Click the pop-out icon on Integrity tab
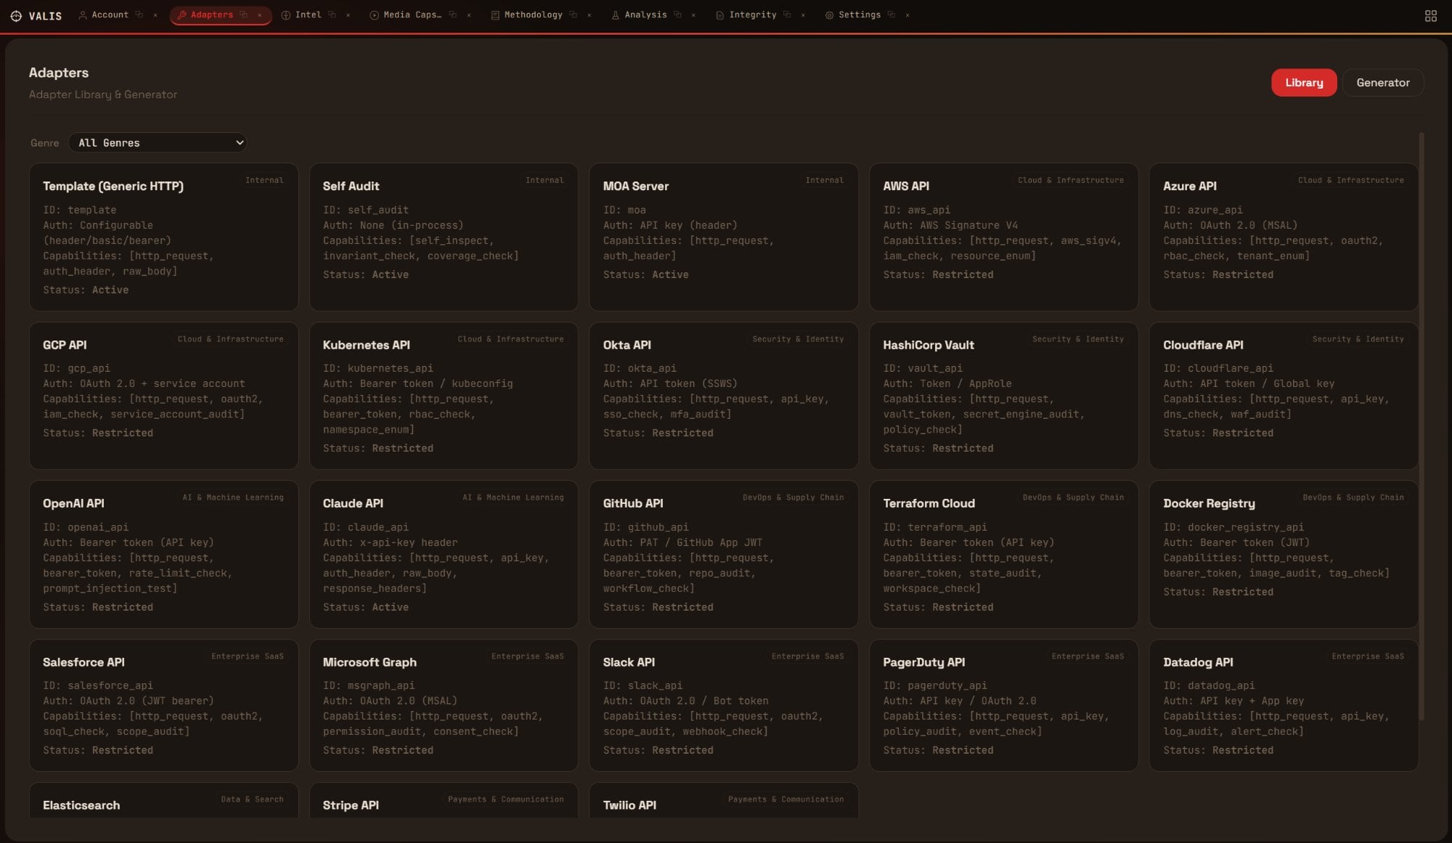The image size is (1452, 843). point(787,15)
